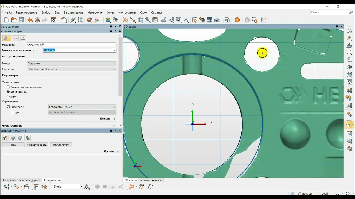Open the Single mode dropdown
The image size is (355, 199).
[81, 187]
